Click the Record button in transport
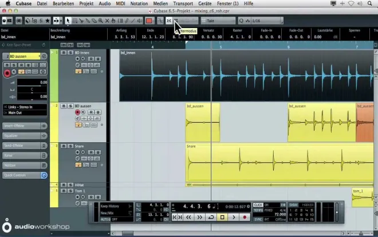 click(245, 217)
